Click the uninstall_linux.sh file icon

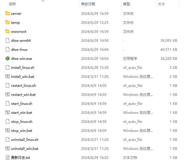(8, 139)
